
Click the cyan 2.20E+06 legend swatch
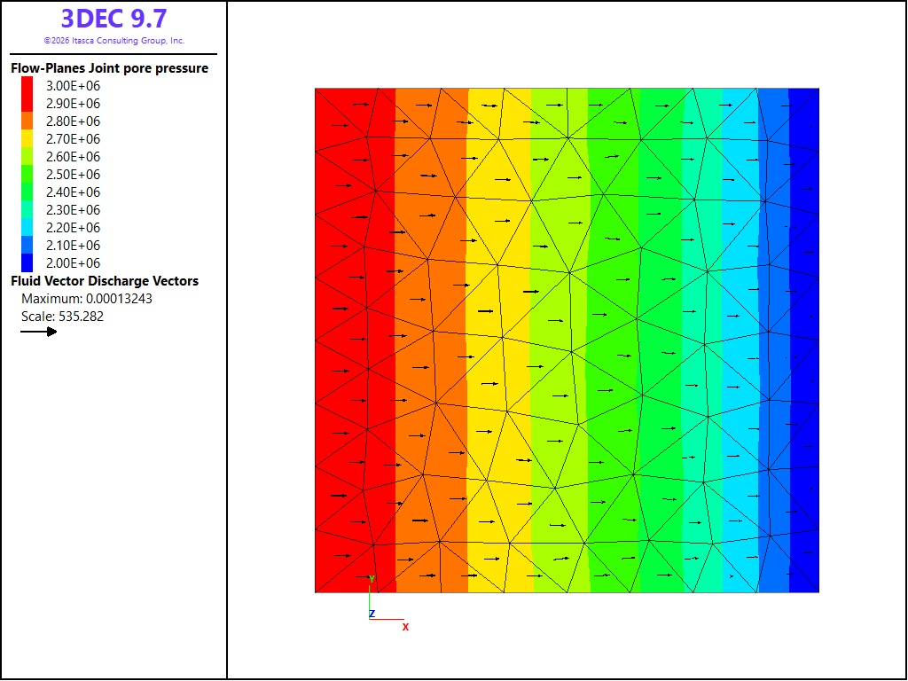pyautogui.click(x=27, y=228)
